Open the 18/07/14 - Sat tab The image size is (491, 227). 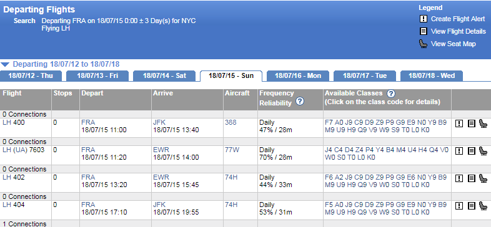pos(164,76)
